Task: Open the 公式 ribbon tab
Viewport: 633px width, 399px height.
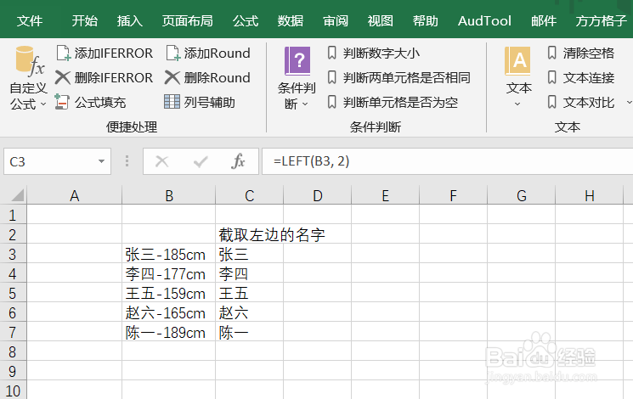Action: coord(246,20)
